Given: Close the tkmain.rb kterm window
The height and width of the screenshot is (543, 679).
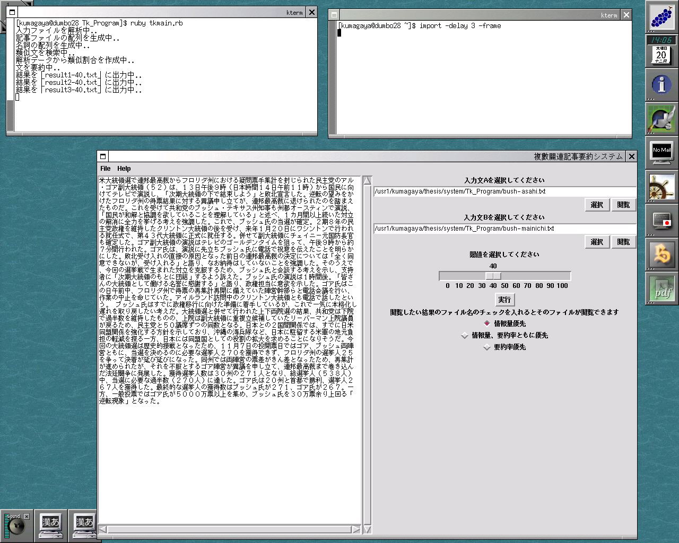Looking at the screenshot, I should (312, 13).
